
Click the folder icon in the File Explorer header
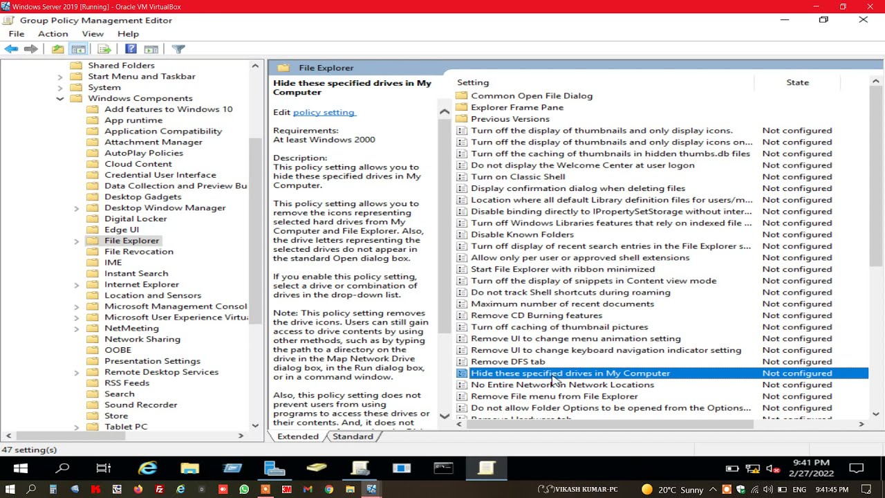coord(283,68)
